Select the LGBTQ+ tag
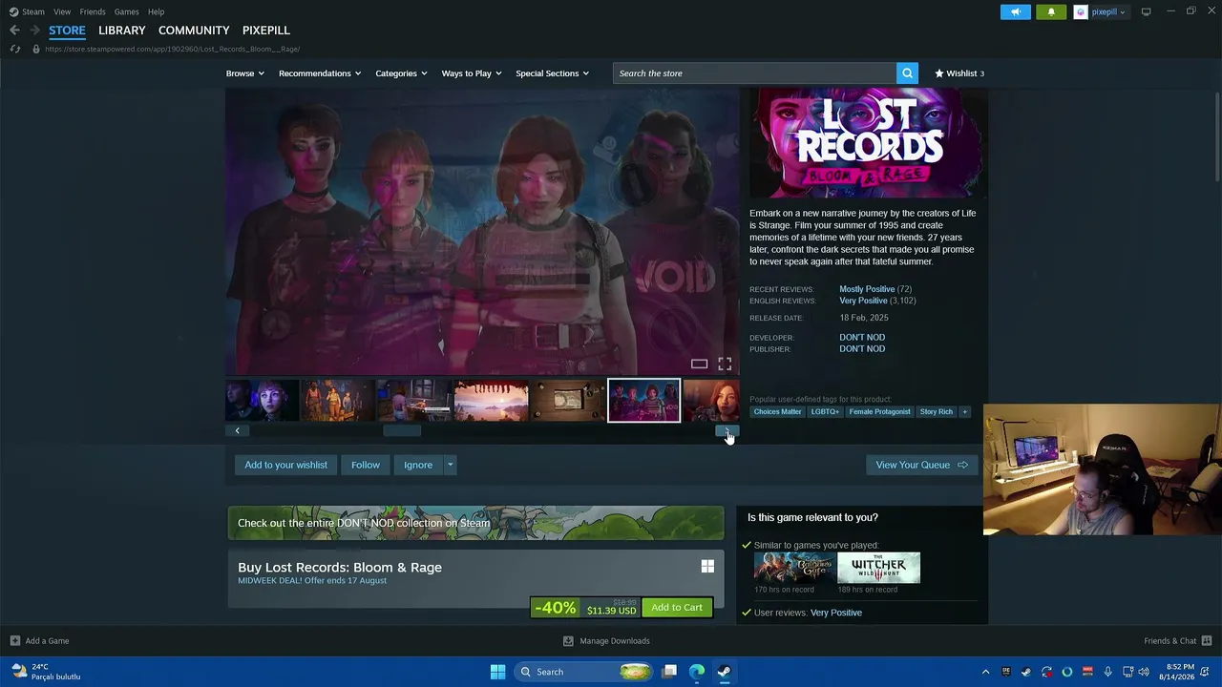This screenshot has width=1222, height=687. coord(825,412)
